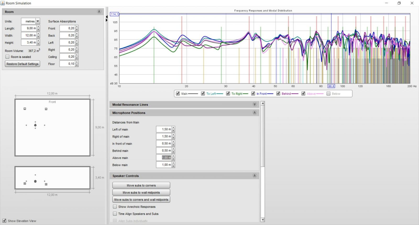
Task: Decrease Behind main distance stepper
Action: click(x=173, y=152)
